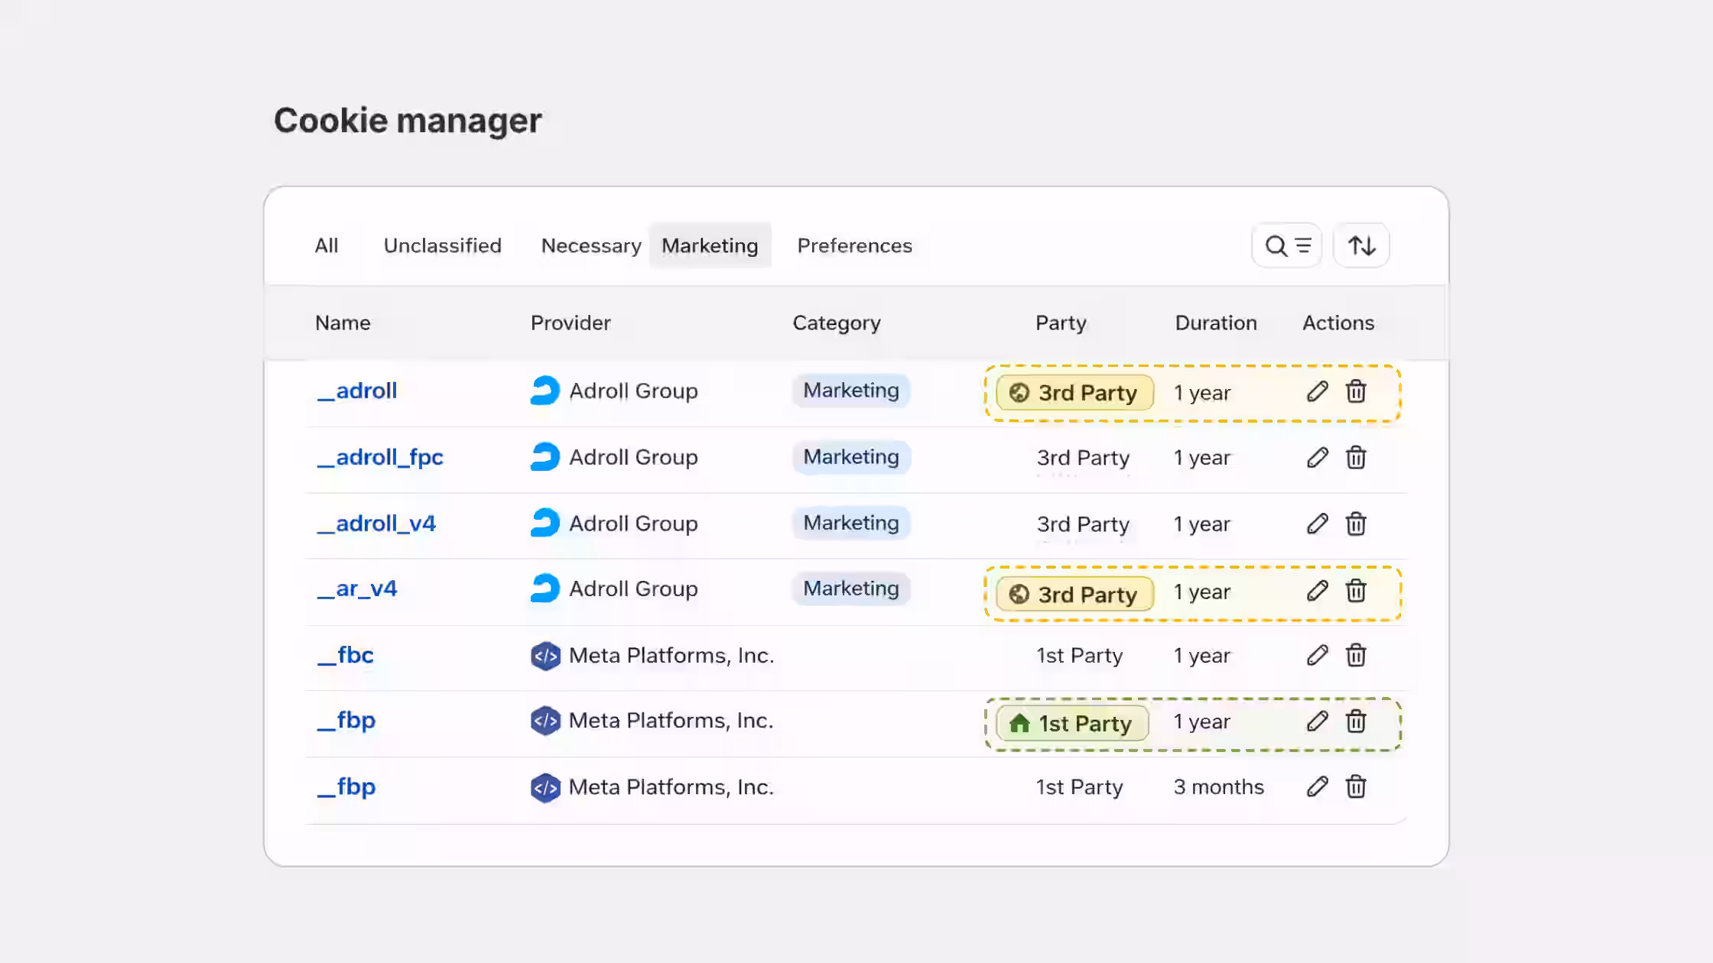Edit the _adroll_v4 cookie
1713x963 pixels.
1317,524
